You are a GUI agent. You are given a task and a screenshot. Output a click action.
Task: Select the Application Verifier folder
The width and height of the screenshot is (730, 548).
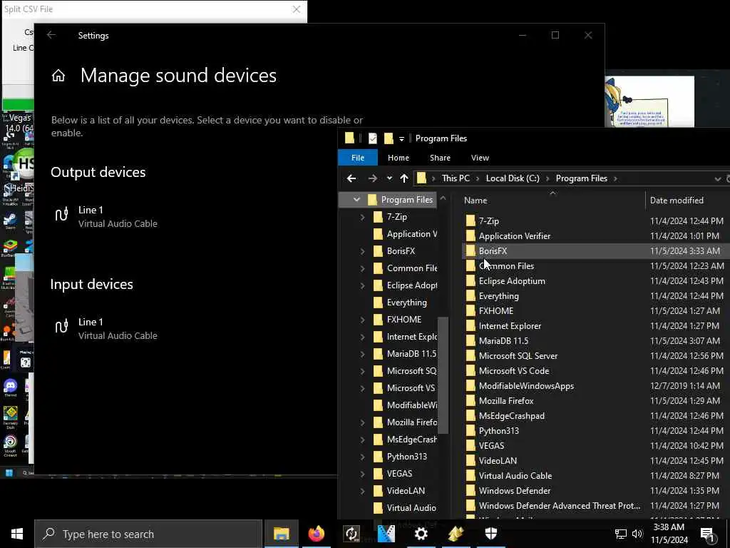click(515, 235)
